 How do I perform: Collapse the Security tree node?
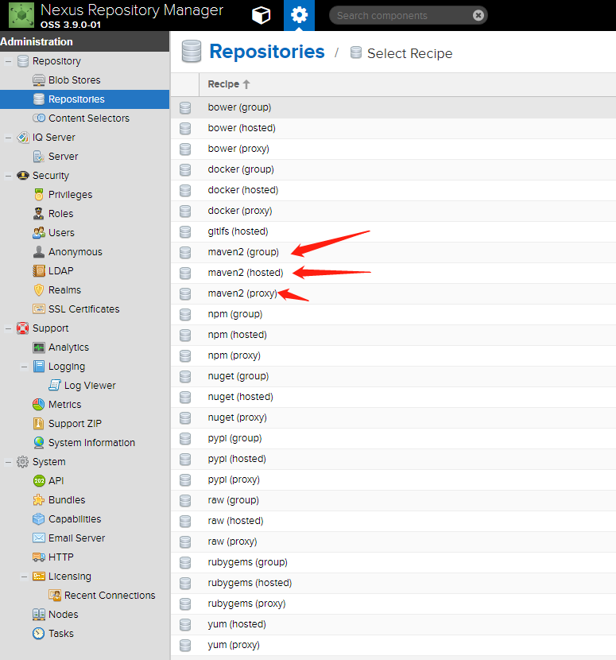click(x=8, y=176)
